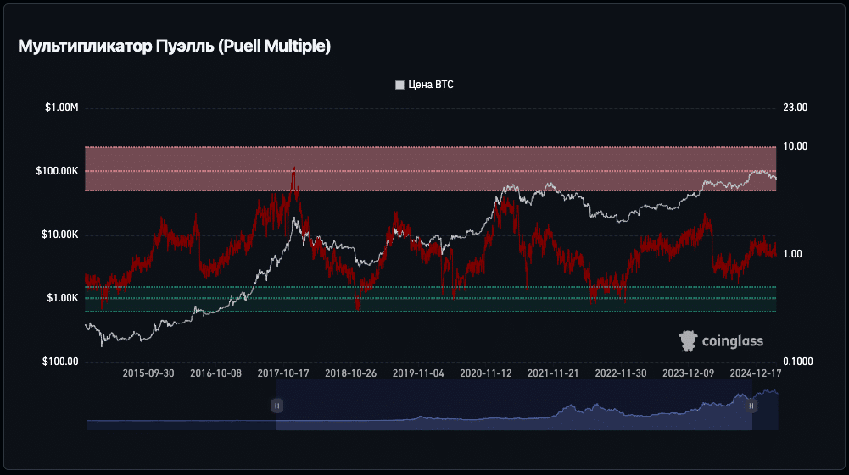Grab the left range slider handle

(276, 406)
